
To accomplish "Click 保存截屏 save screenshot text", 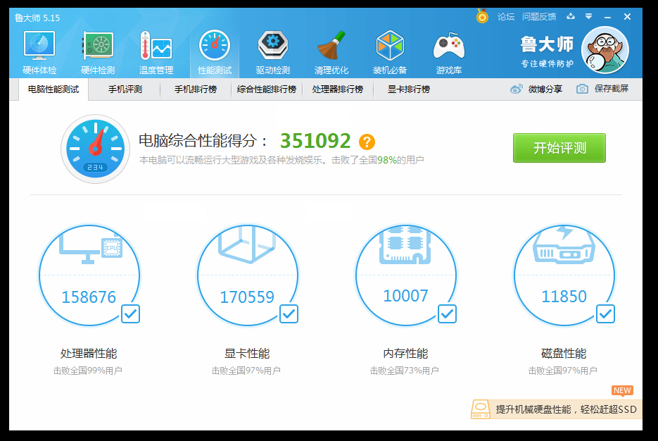I will pos(612,89).
